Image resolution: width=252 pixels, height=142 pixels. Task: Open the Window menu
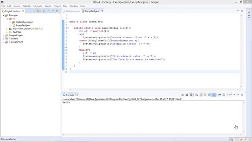(74, 6)
